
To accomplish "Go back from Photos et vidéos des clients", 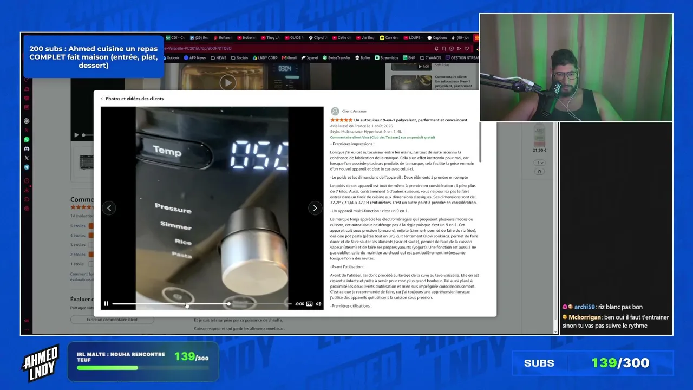I will 101,99.
